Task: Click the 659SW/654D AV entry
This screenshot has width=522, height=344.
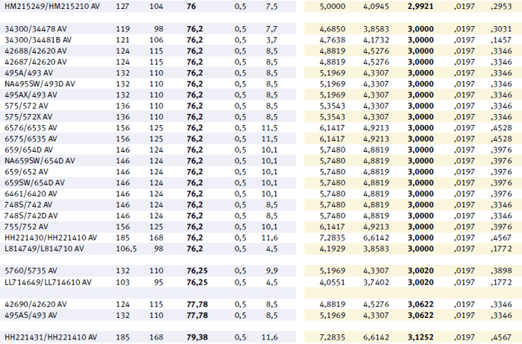Action: click(34, 182)
